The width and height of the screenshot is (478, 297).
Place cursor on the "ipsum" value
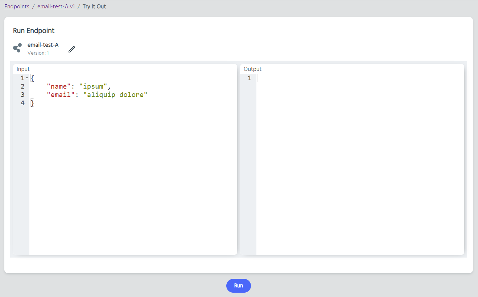click(x=94, y=86)
